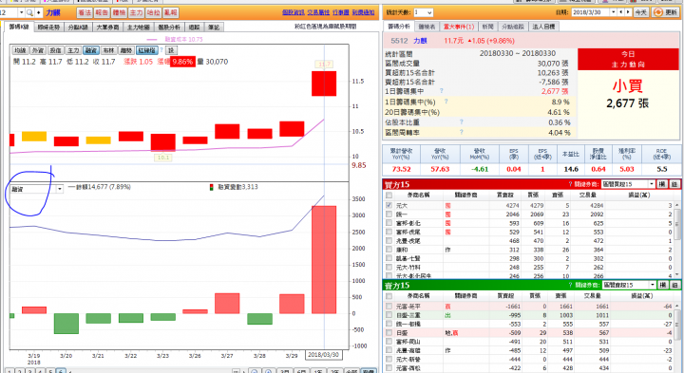
Task: Click the last small button in 賣方15 header
Action: point(674,285)
